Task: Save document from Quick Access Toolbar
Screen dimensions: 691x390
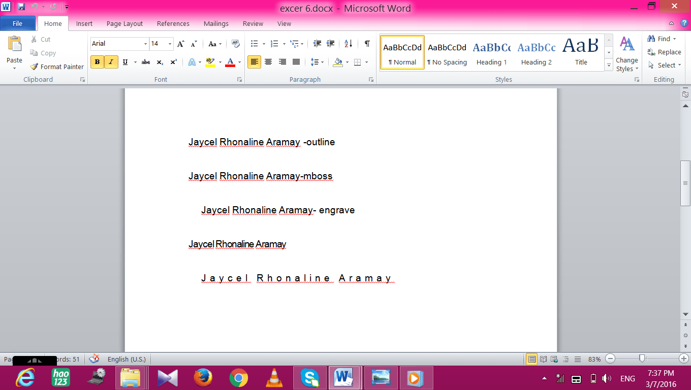Action: [21, 7]
